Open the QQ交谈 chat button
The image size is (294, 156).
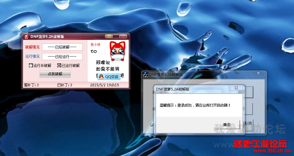(x=109, y=77)
